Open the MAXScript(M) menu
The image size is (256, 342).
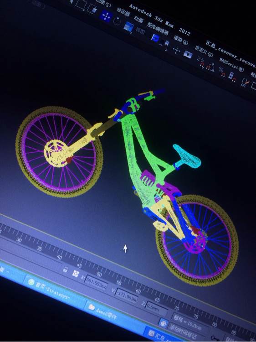point(231,65)
